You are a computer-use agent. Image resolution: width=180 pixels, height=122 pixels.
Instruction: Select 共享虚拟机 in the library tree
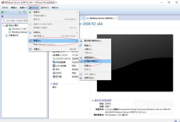[x=14, y=35]
